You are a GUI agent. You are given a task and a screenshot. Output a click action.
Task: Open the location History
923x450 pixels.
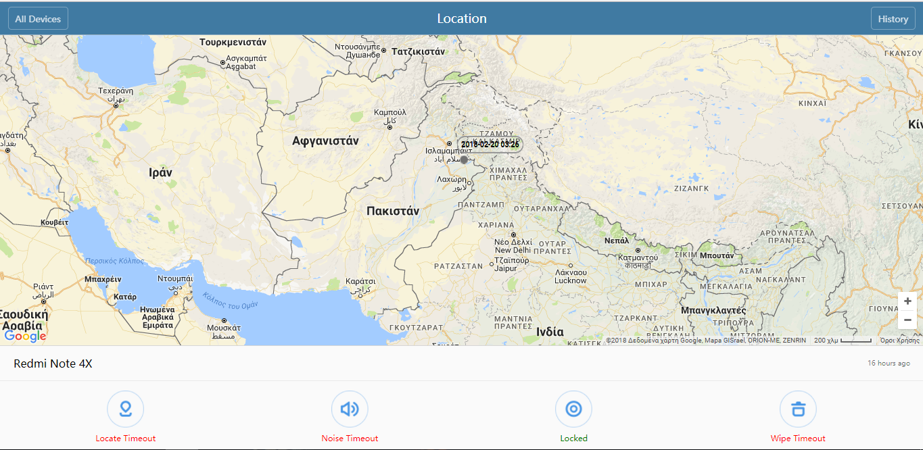click(893, 19)
